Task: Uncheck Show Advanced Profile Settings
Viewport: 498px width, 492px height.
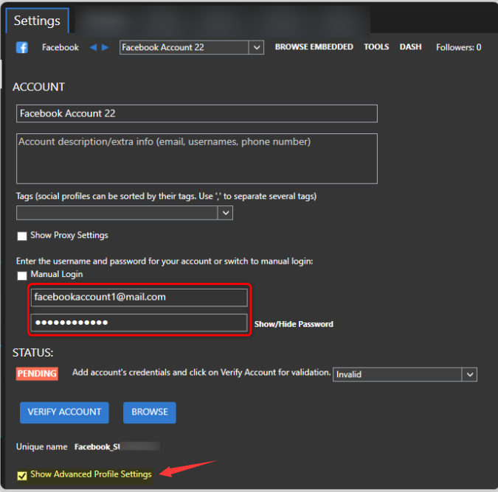Action: 22,474
